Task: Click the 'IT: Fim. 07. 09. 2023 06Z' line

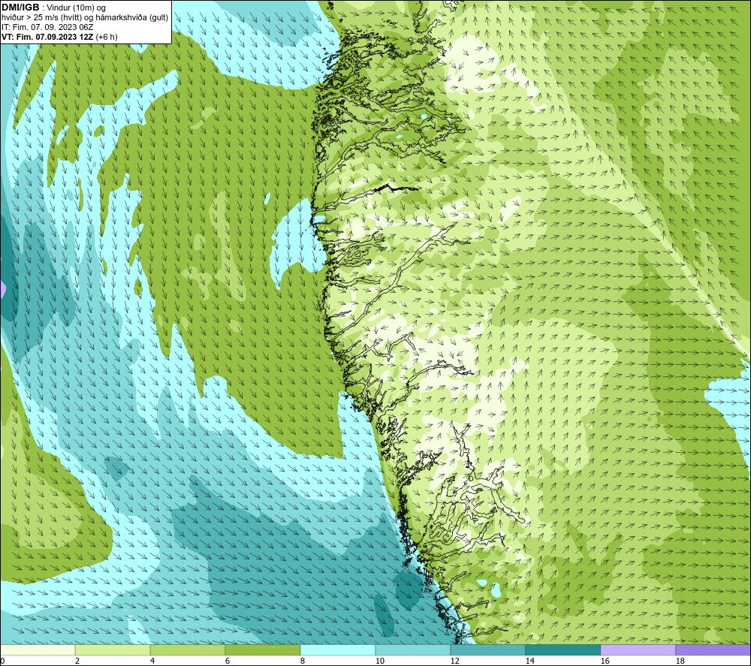Action: (47, 27)
